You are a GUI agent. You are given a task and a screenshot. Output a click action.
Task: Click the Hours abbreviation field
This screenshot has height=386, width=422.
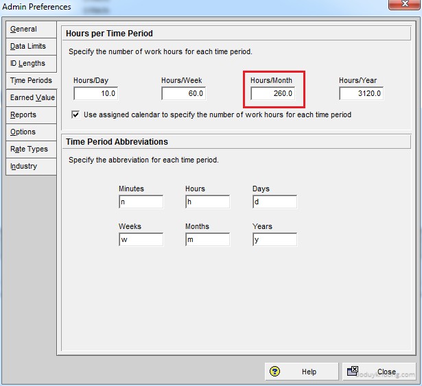(x=207, y=202)
